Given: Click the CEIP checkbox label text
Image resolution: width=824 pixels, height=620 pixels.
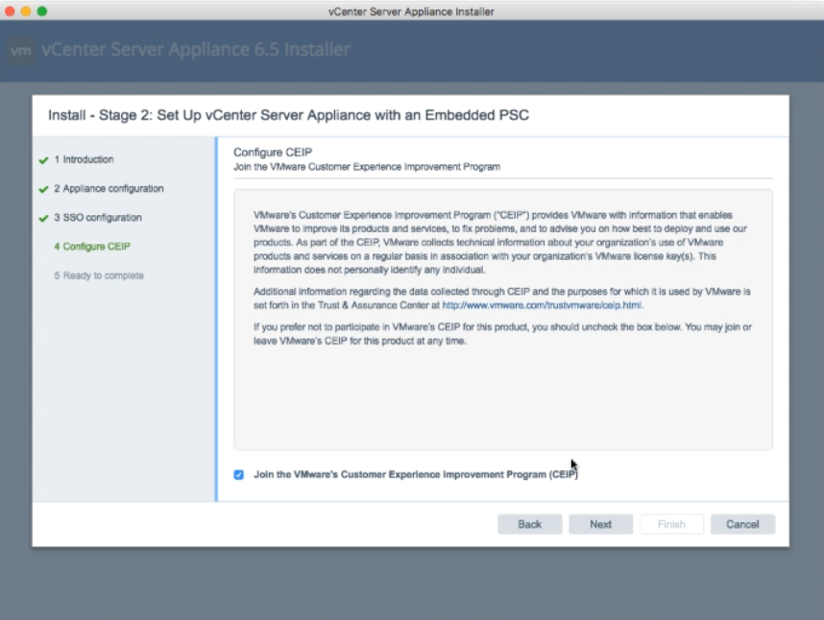Looking at the screenshot, I should pos(416,474).
